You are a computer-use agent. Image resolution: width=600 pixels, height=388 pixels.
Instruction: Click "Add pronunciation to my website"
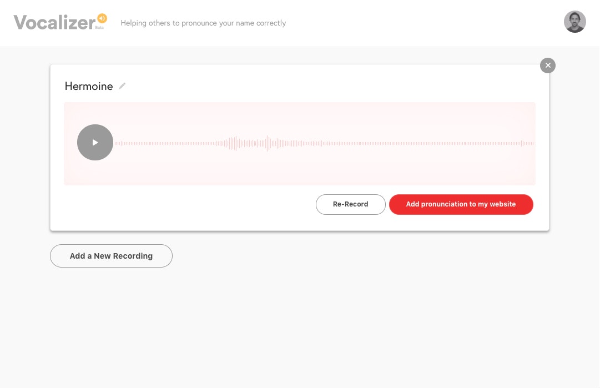coord(461,204)
